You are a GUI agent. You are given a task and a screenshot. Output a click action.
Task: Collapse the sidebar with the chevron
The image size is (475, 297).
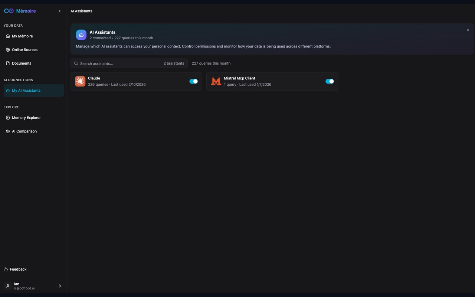59,11
